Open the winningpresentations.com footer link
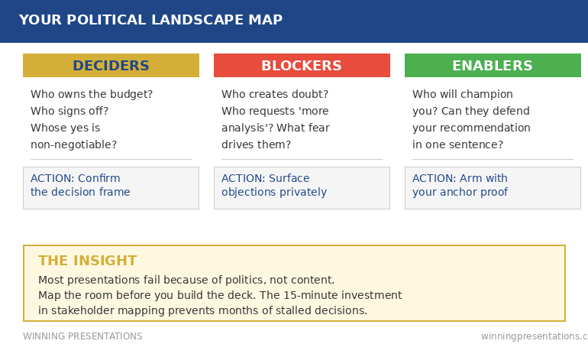The height and width of the screenshot is (344, 588). coord(534,336)
